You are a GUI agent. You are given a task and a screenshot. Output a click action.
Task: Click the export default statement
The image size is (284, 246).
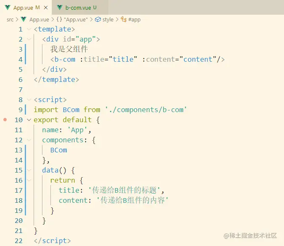point(63,120)
